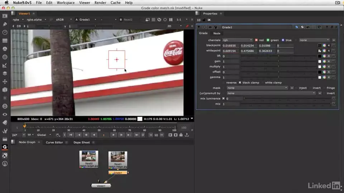344x193 pixels.
Task: Open the Gizmos G icon in toolbar
Action: (5, 147)
